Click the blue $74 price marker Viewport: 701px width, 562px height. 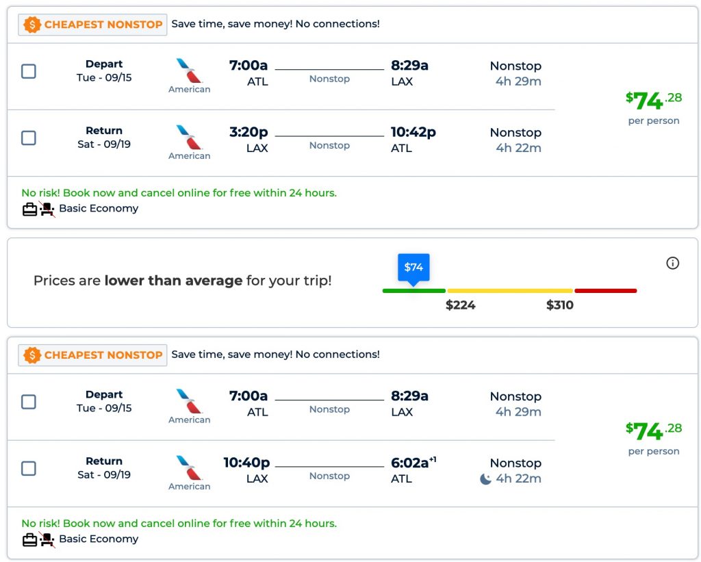tap(413, 267)
